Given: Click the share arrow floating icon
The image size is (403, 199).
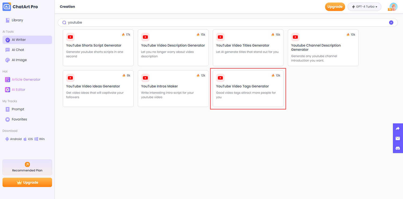Looking at the screenshot, I should point(398,129).
